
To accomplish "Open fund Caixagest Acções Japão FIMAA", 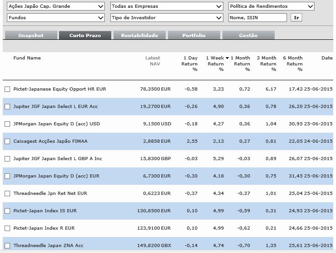I will pos(50,141).
